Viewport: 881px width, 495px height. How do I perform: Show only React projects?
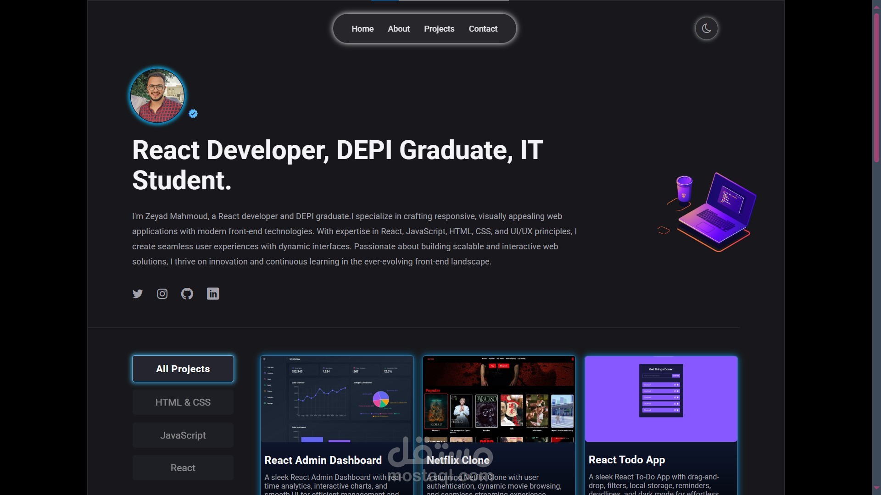point(183,468)
